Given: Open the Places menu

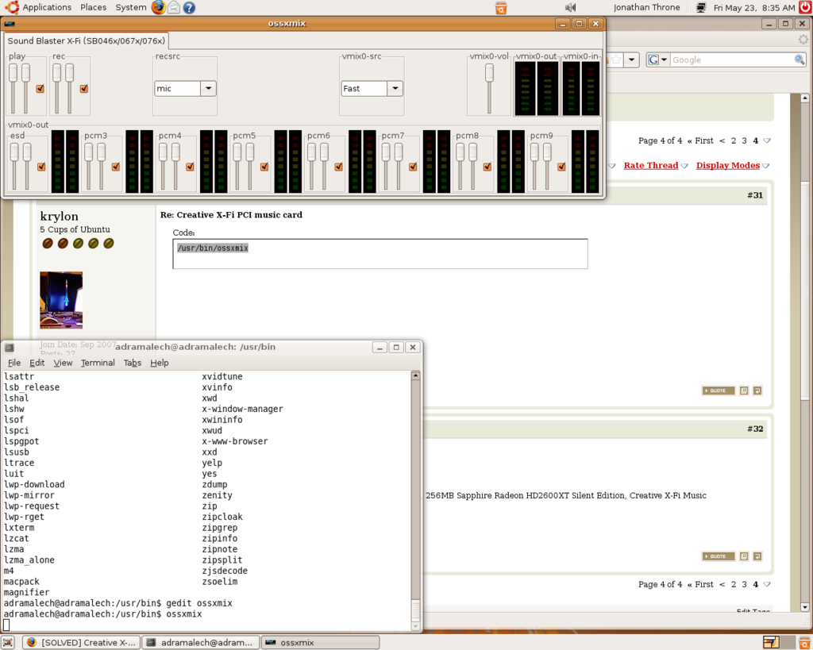Looking at the screenshot, I should click(94, 7).
